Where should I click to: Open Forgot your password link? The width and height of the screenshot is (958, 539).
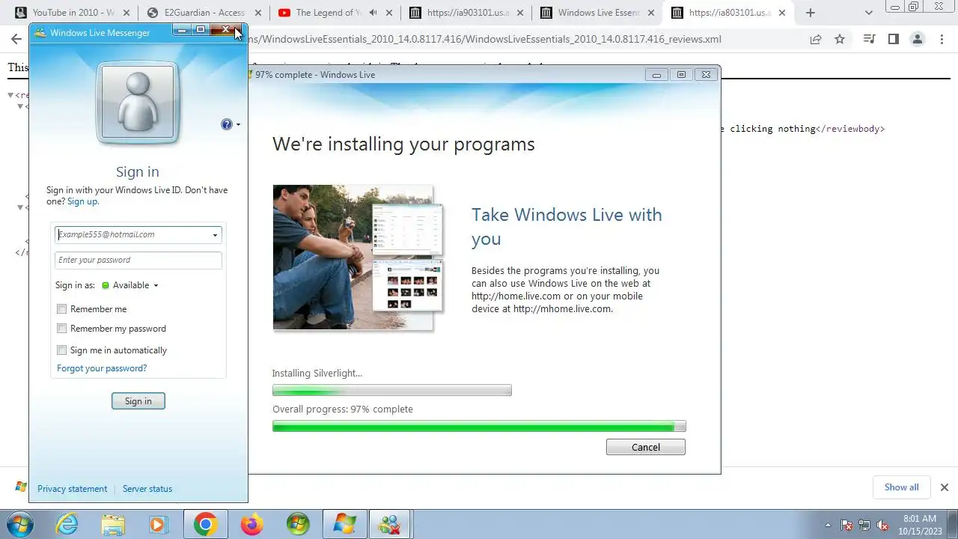coord(102,368)
